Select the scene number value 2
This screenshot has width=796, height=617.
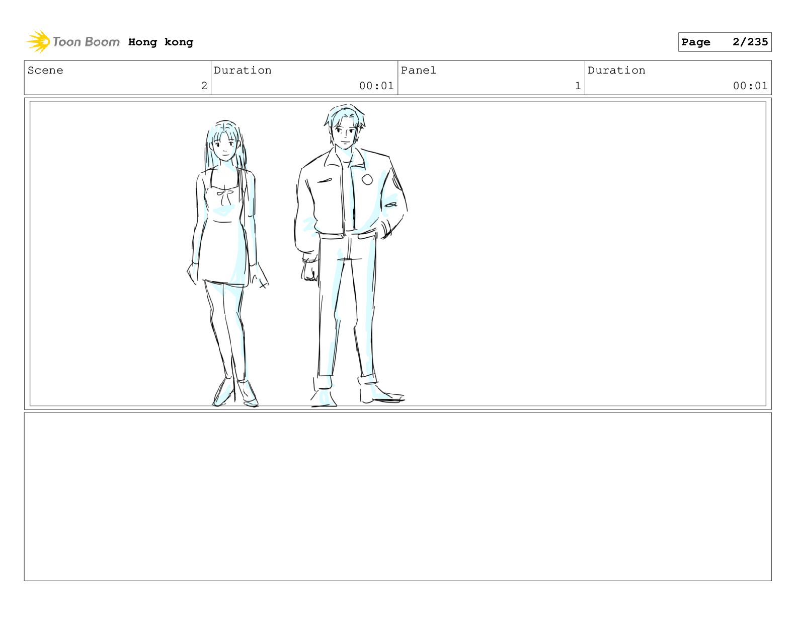[x=204, y=86]
